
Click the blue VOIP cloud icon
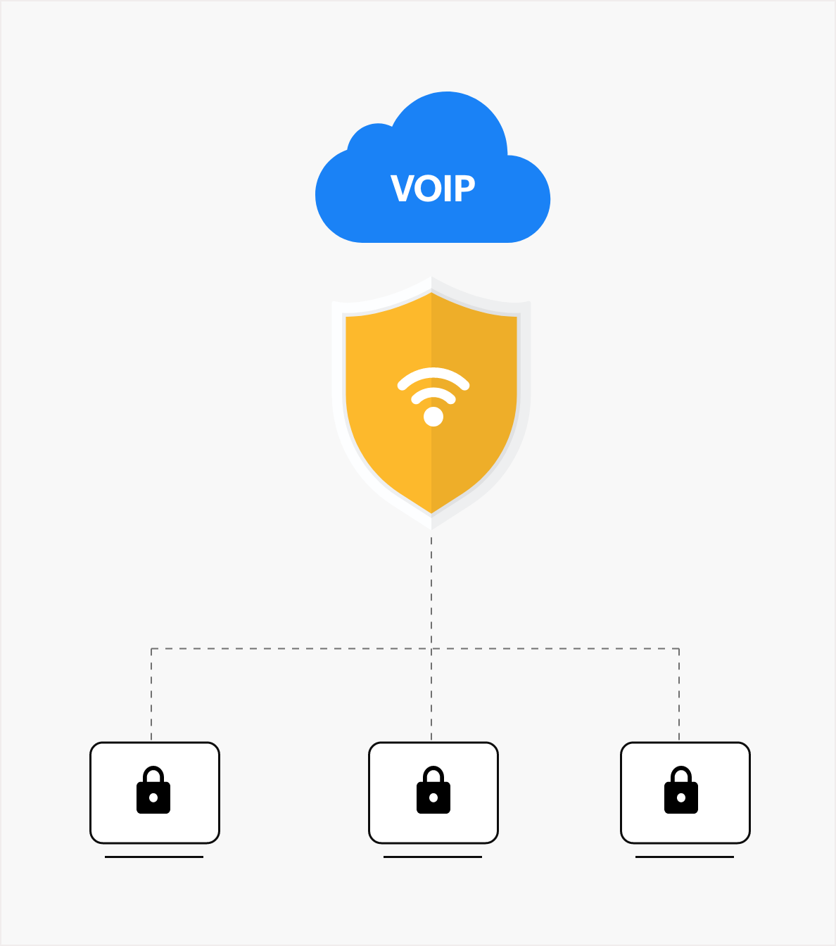click(x=433, y=168)
